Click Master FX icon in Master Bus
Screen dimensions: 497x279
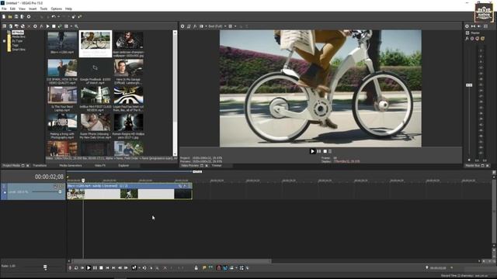click(467, 39)
